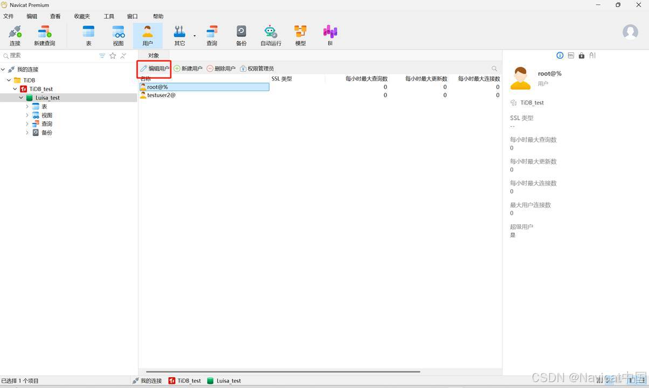Select the 表 (Table) toolbar icon
The width and height of the screenshot is (649, 388).
(x=88, y=36)
